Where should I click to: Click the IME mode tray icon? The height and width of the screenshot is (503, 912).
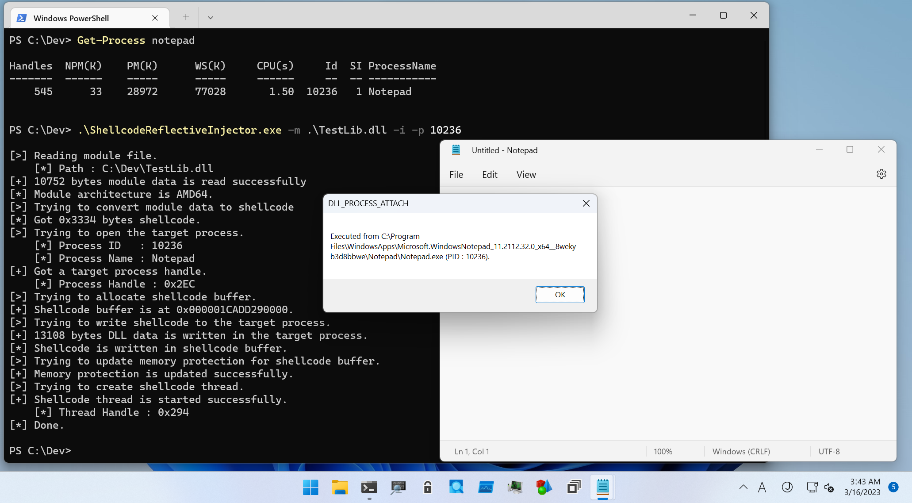(787, 487)
